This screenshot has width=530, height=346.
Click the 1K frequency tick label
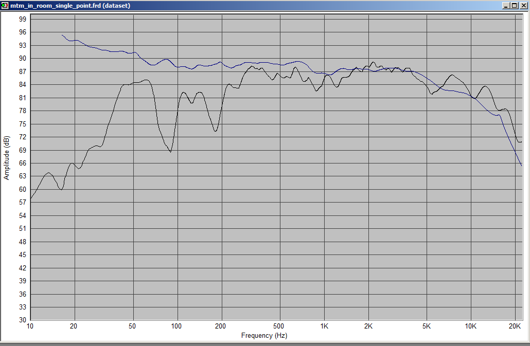click(x=324, y=326)
